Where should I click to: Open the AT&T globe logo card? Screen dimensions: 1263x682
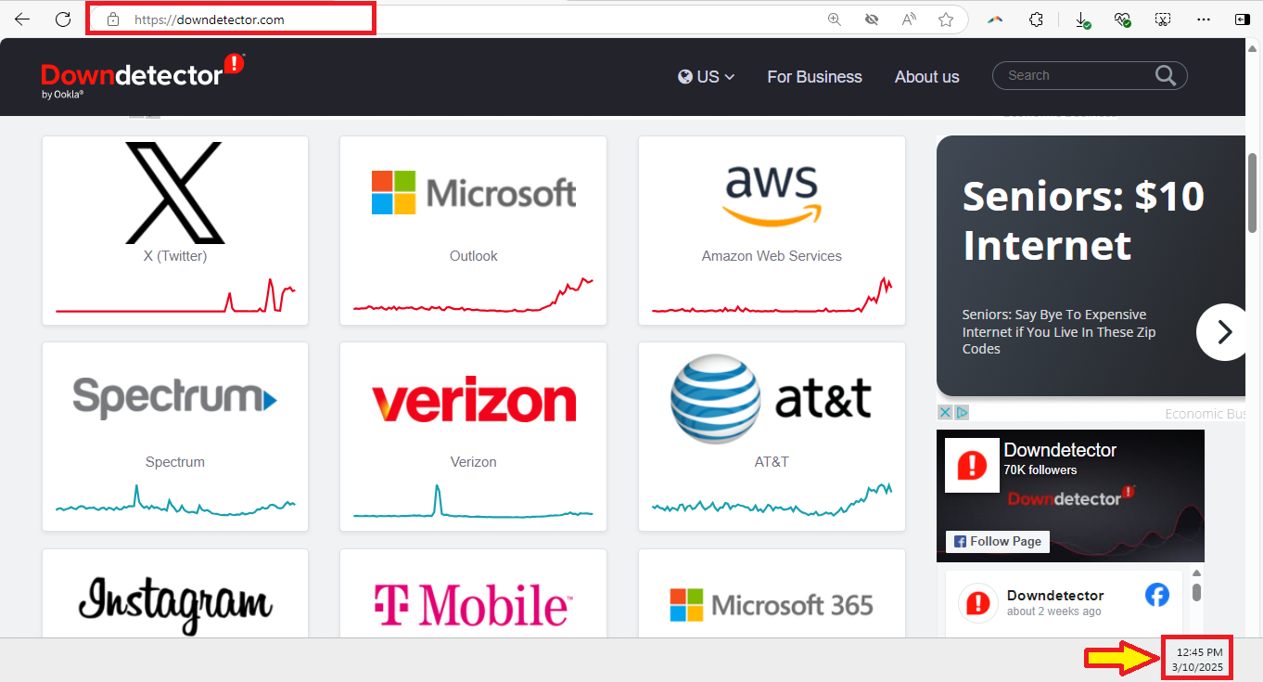tap(772, 399)
